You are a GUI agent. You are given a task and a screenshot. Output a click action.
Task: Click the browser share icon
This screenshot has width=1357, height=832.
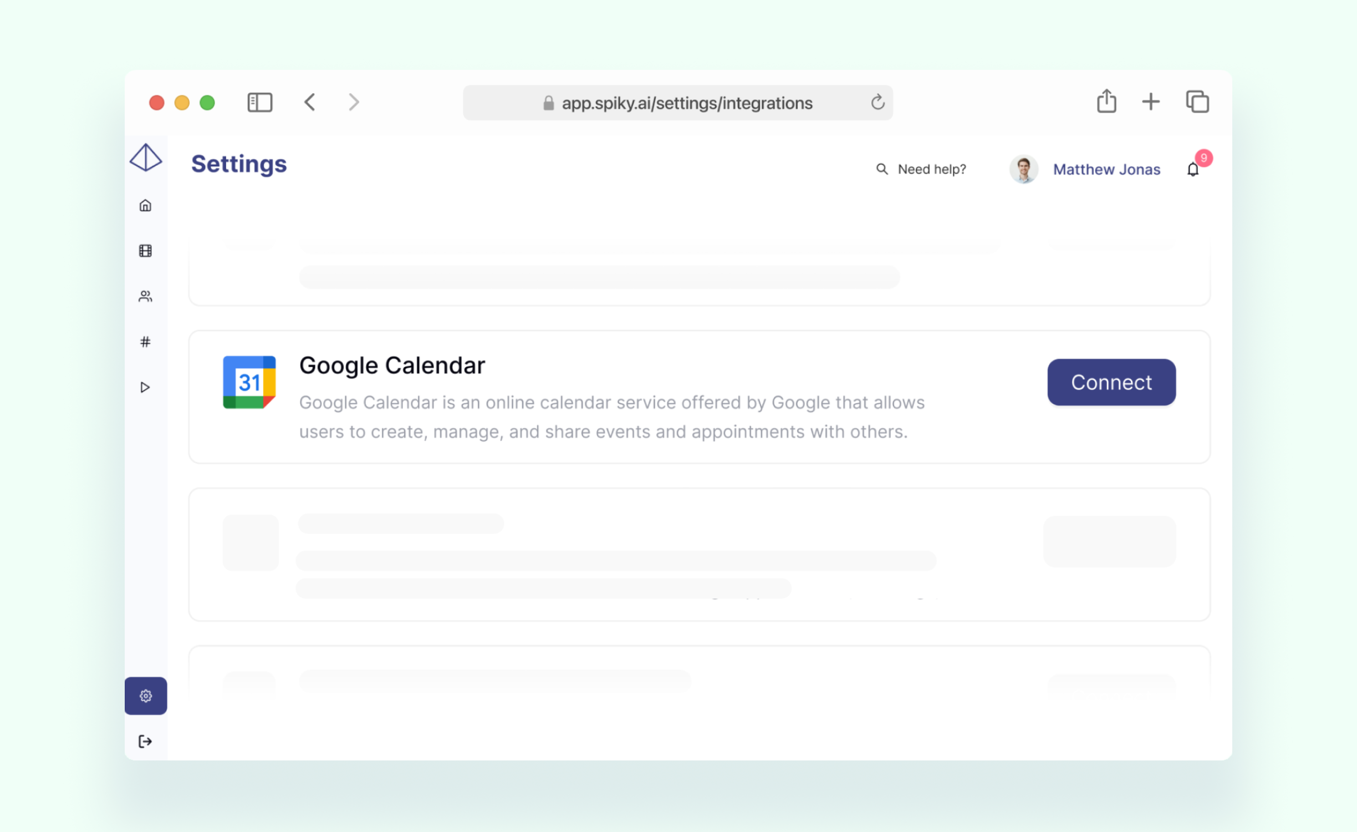1106,102
